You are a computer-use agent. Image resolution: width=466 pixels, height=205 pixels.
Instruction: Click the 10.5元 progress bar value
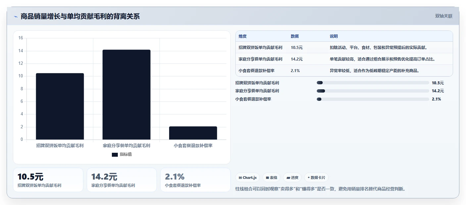(x=438, y=83)
